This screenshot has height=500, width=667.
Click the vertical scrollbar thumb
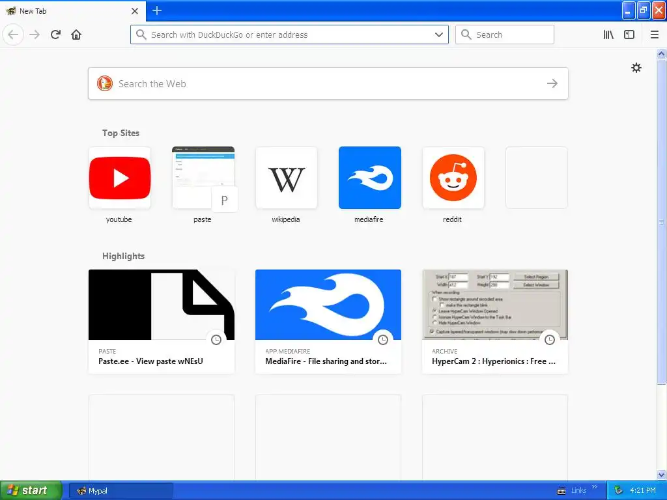[x=662, y=221]
